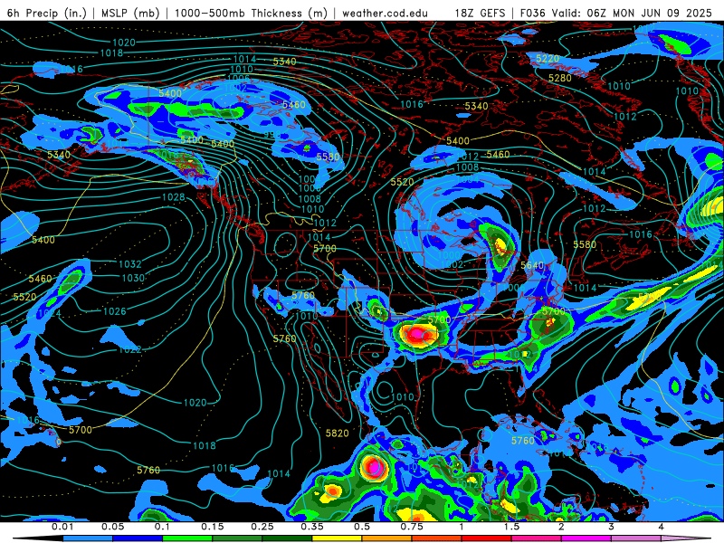Click the '6h Precip (in.)' title text

[x=47, y=13]
